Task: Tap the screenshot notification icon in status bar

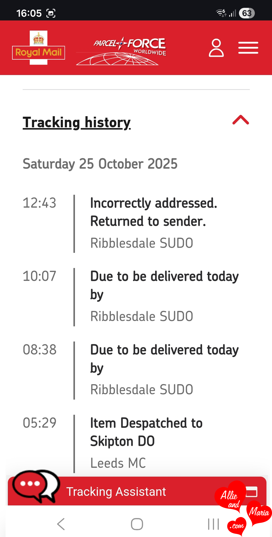Action: (51, 13)
